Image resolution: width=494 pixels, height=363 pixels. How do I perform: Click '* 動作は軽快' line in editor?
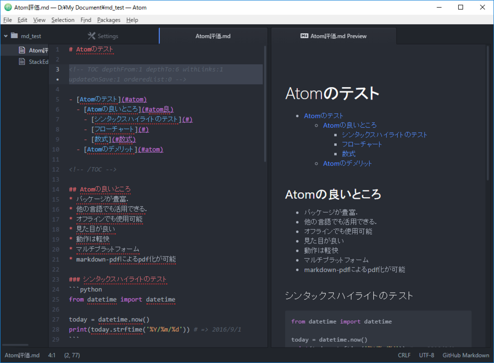89,239
